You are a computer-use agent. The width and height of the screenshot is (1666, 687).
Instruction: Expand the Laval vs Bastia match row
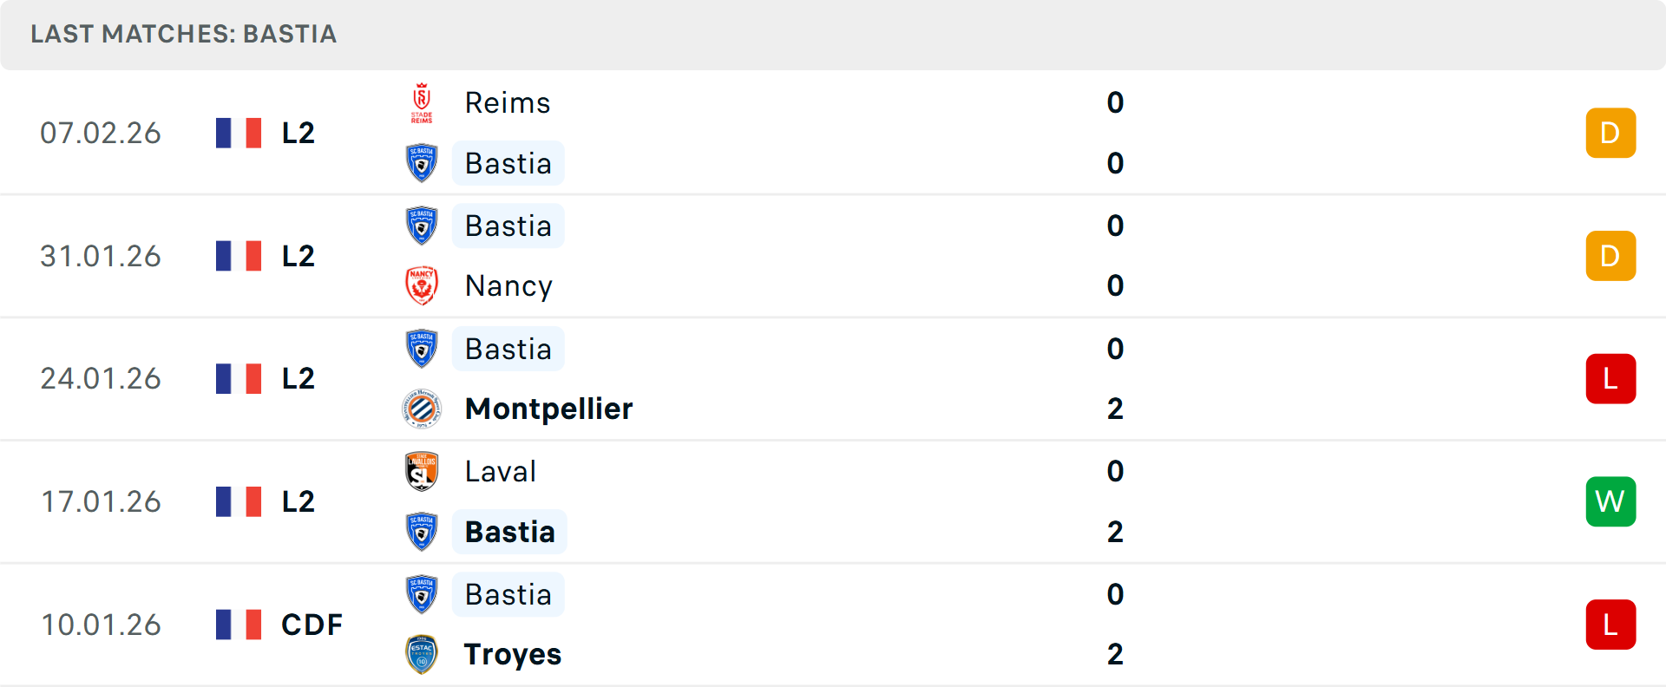(833, 501)
